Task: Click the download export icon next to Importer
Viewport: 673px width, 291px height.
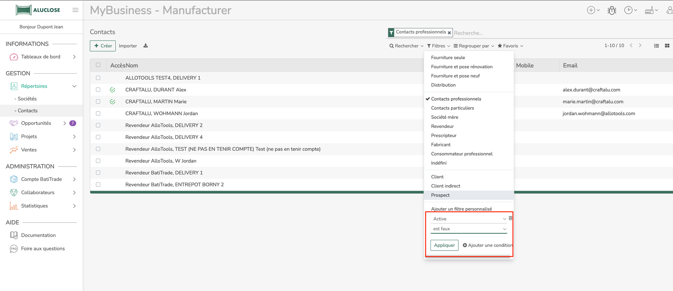Action: (145, 46)
